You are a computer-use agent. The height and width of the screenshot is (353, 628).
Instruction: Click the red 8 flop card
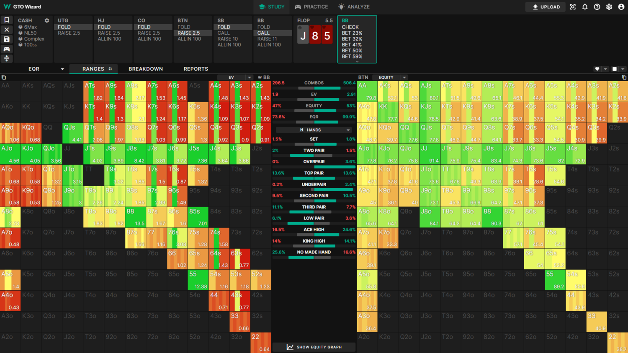pyautogui.click(x=315, y=35)
